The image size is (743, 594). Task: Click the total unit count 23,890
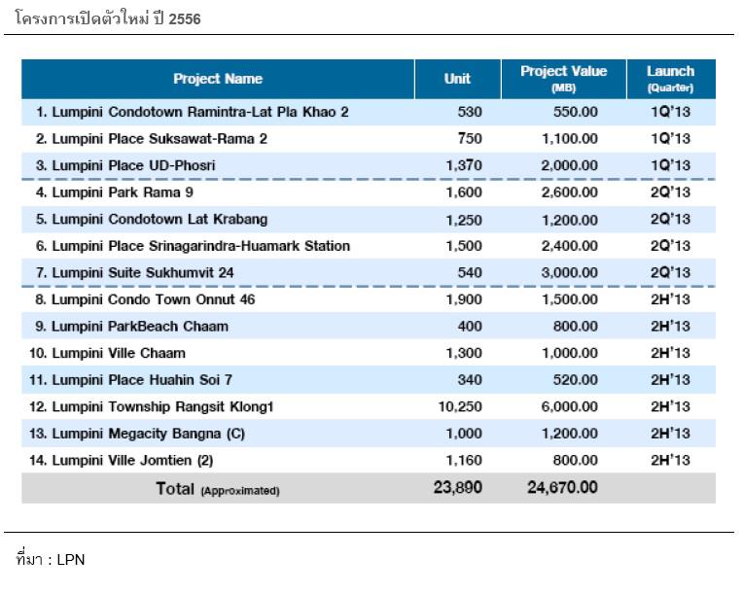point(457,488)
